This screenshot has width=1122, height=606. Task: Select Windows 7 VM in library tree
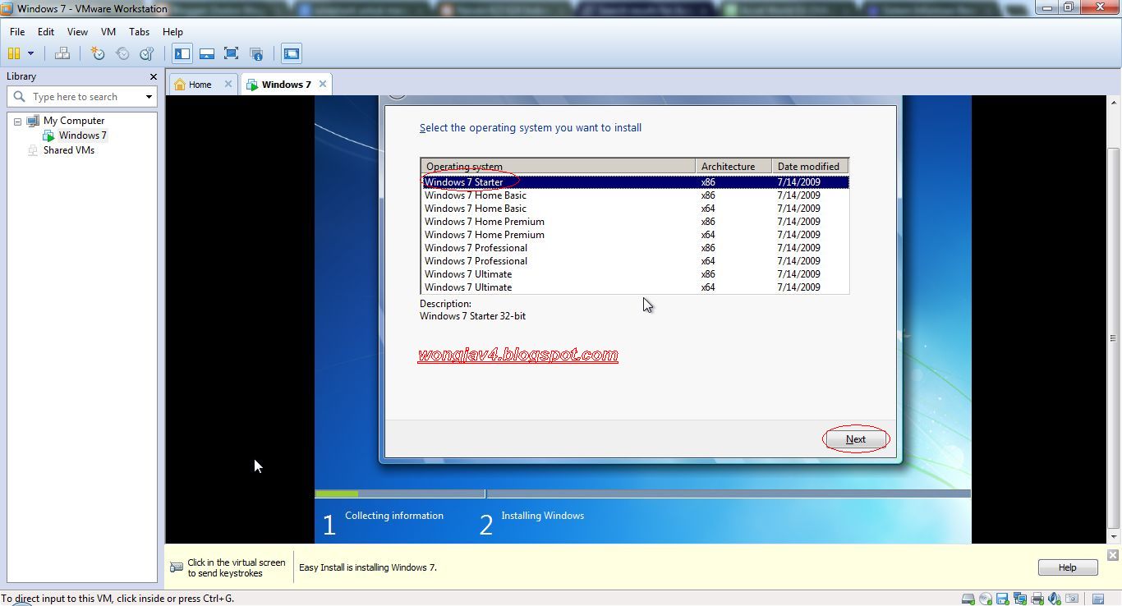click(x=82, y=135)
